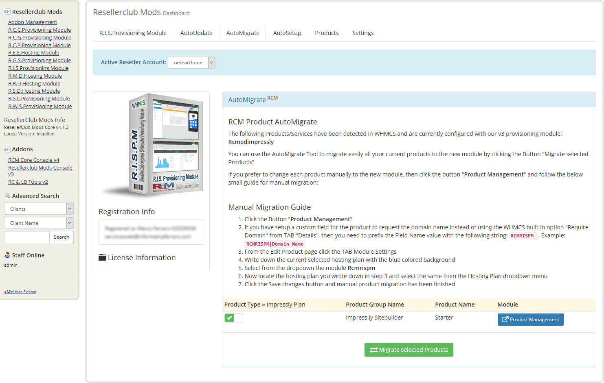Go to the Settings tab

point(363,33)
